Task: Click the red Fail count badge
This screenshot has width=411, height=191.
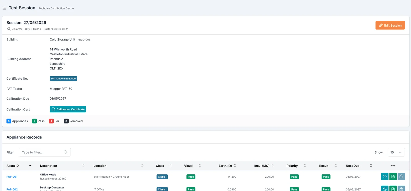Action: [51, 121]
